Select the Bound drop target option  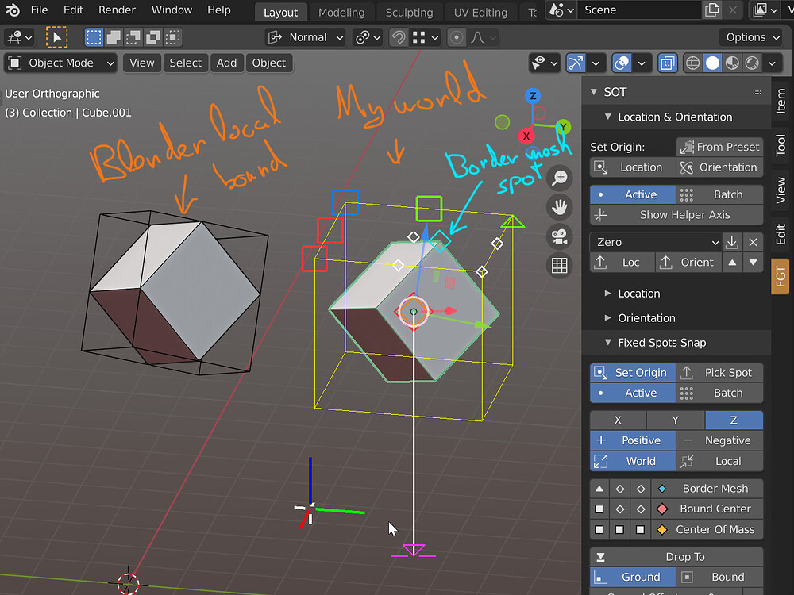[x=719, y=577]
